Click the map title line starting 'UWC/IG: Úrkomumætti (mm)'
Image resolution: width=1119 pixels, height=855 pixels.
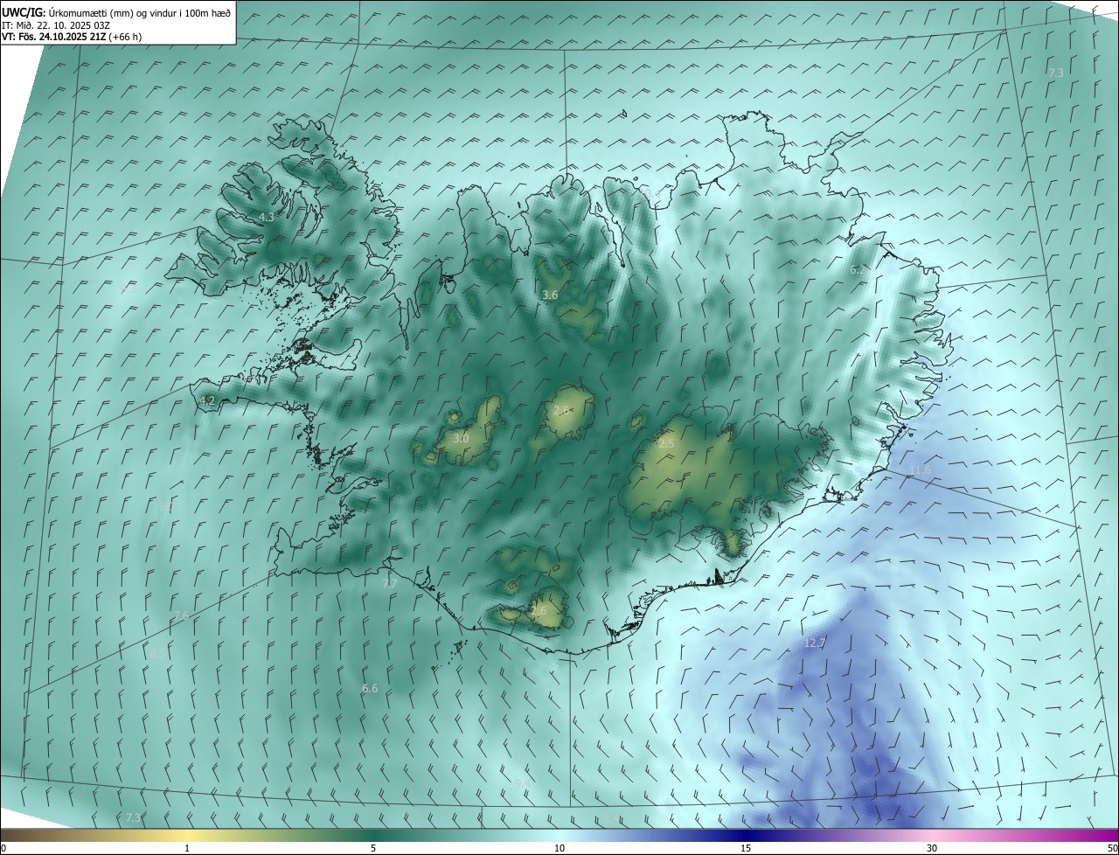click(x=116, y=12)
